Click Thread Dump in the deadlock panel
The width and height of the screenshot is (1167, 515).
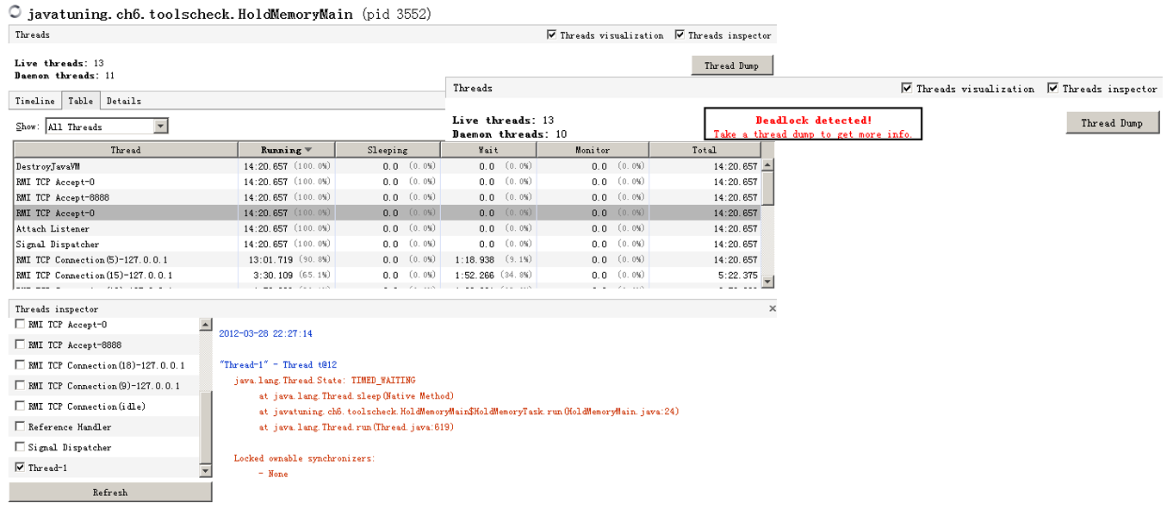[1112, 123]
